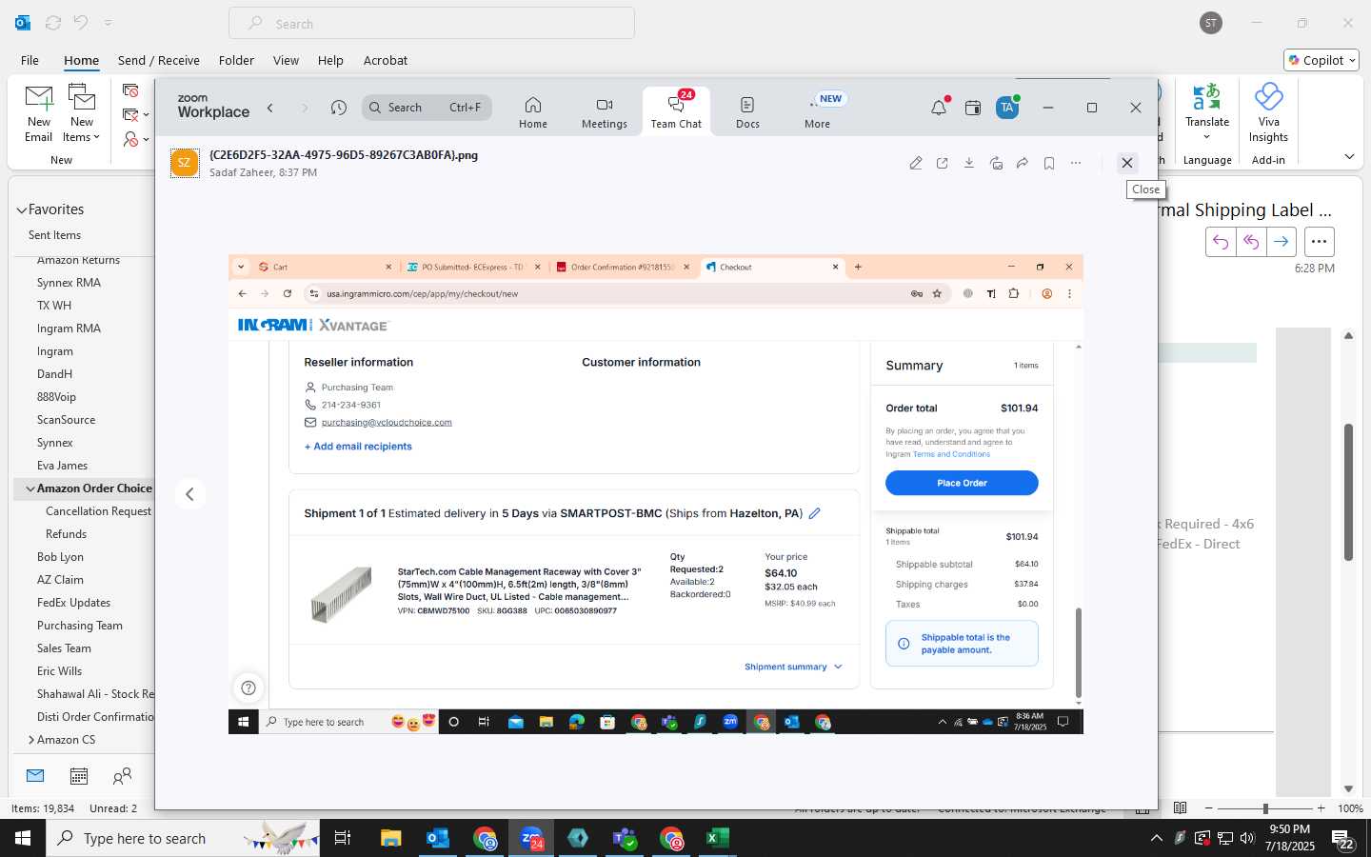The height and width of the screenshot is (857, 1371).
Task: Open Excel from the taskbar
Action: (x=718, y=838)
